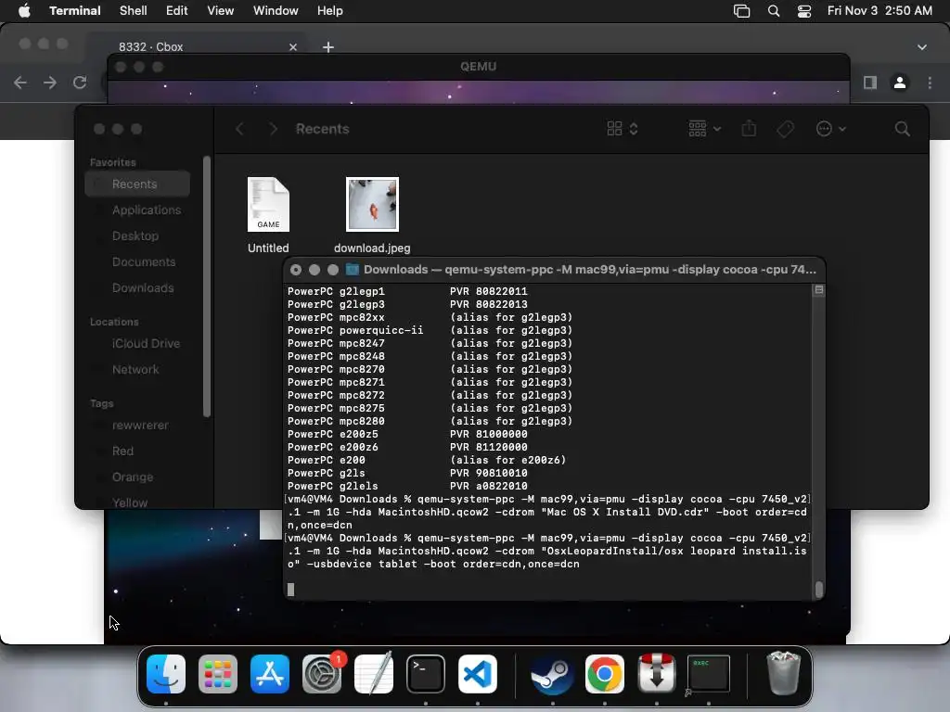
Task: Launch Visual Studio Code from the Dock
Action: [x=478, y=674]
